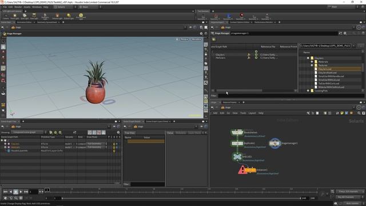Click scene graph tree settings gear
The height and width of the screenshot is (206, 366).
[118, 132]
